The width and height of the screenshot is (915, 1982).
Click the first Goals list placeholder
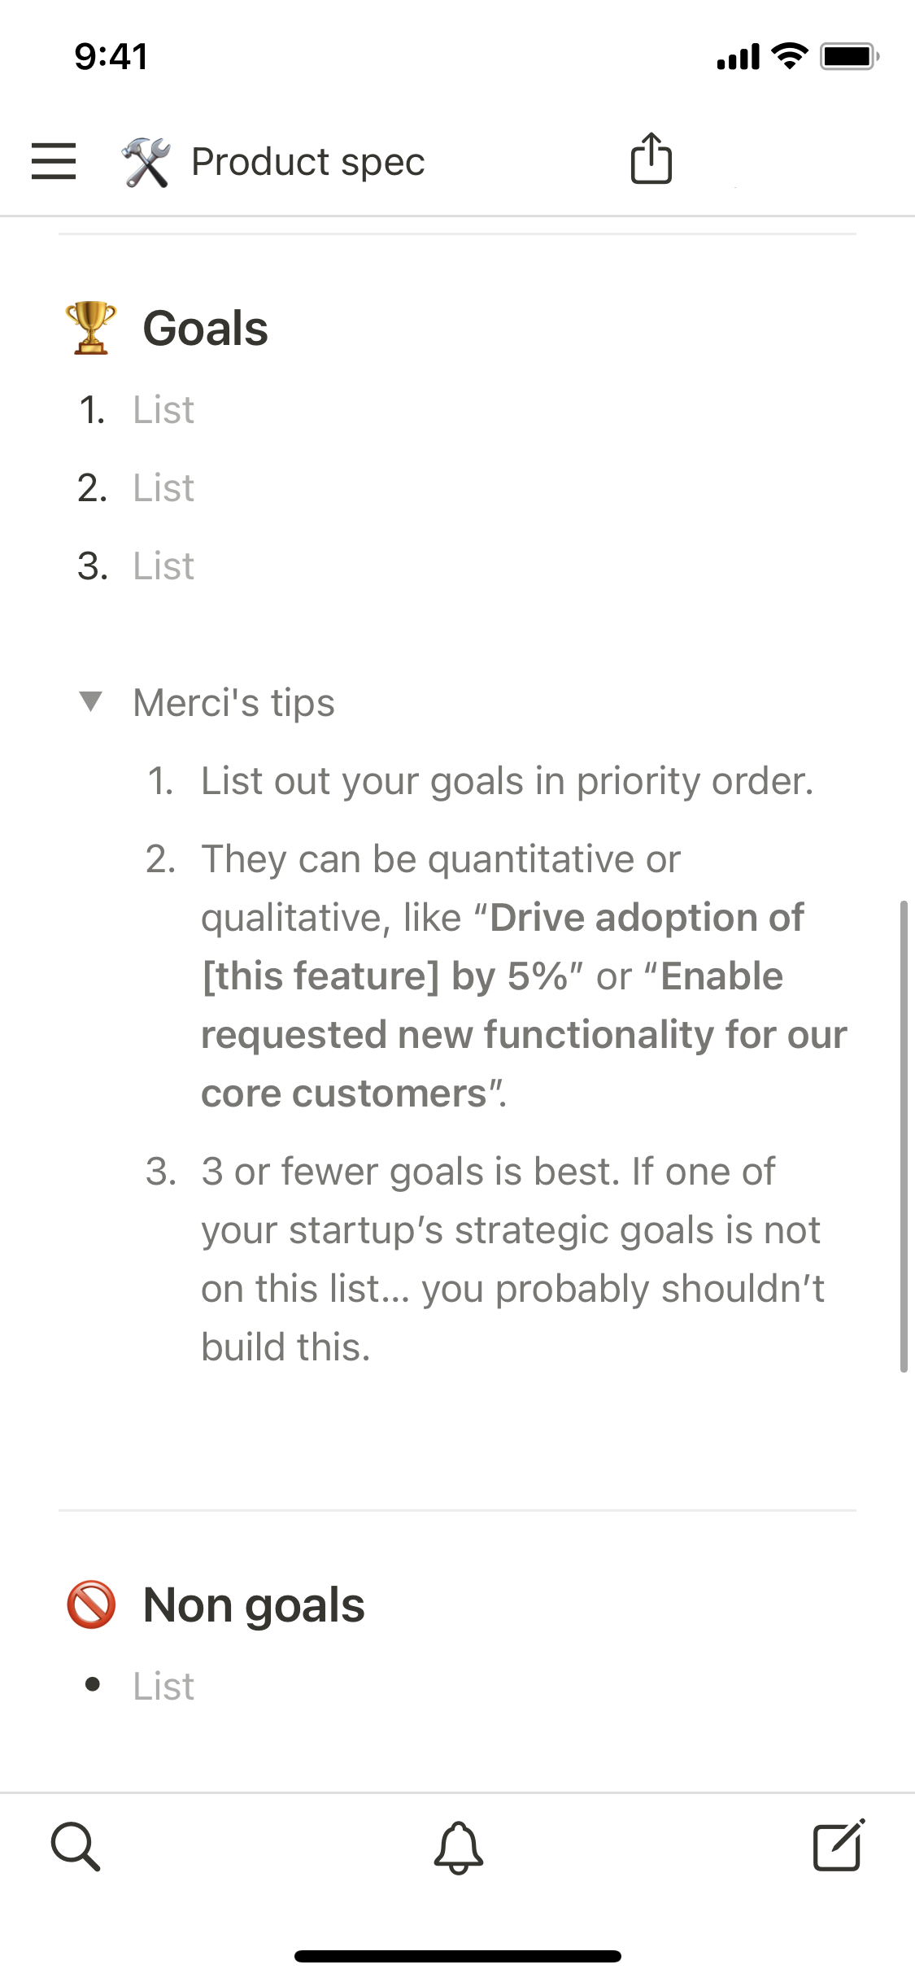(163, 410)
